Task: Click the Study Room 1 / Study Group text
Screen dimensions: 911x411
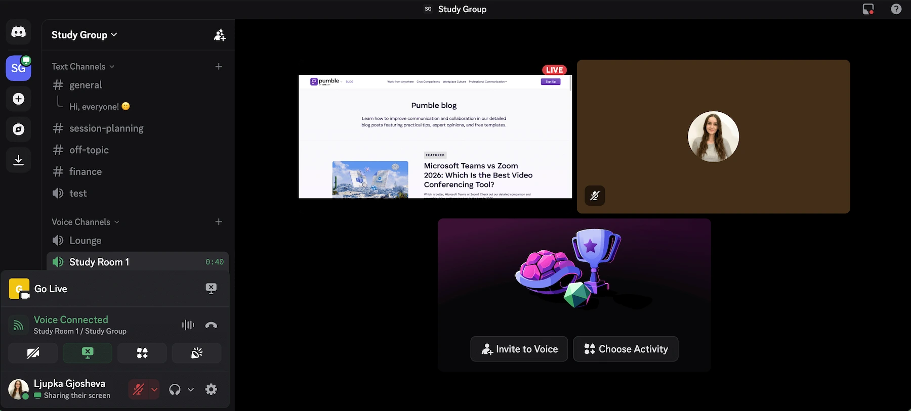Action: click(x=80, y=331)
